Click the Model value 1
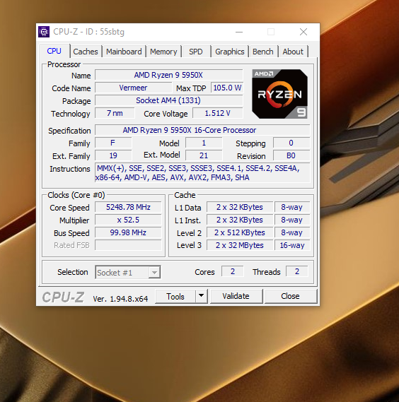Viewport: 399px width, 402px height. coord(204,143)
